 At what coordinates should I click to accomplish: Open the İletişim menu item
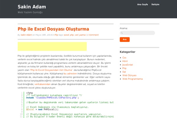click(155, 4)
